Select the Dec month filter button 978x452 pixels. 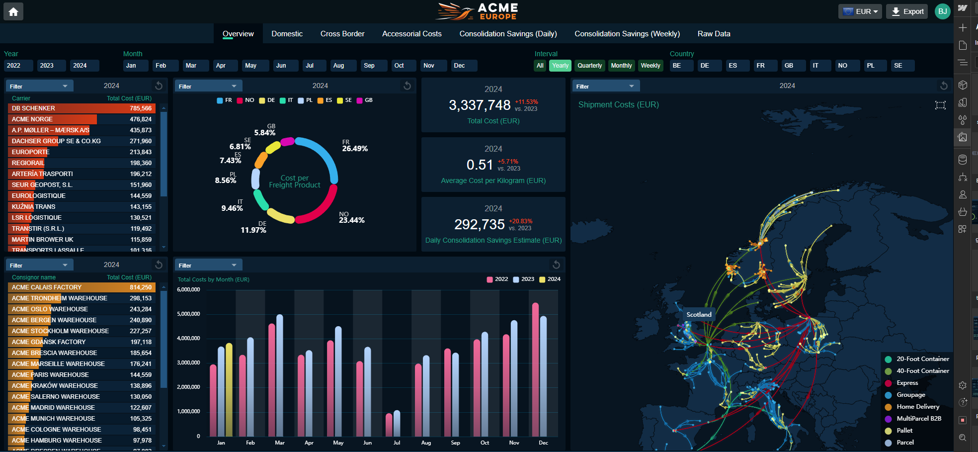pos(464,65)
